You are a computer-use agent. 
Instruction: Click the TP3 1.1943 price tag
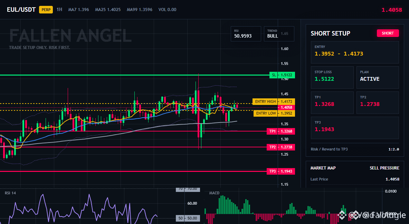click(280, 171)
